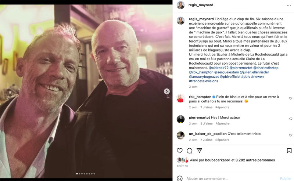The image size is (294, 181).
Task: Open the list of 3,282 autres personnes
Action: [257, 160]
